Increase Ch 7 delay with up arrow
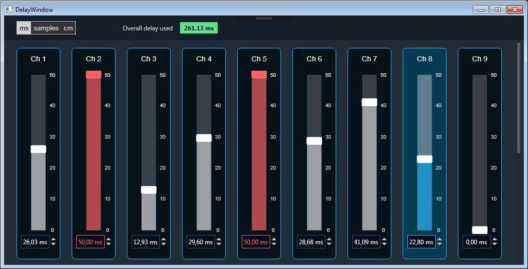The width and height of the screenshot is (528, 269). tap(384, 240)
